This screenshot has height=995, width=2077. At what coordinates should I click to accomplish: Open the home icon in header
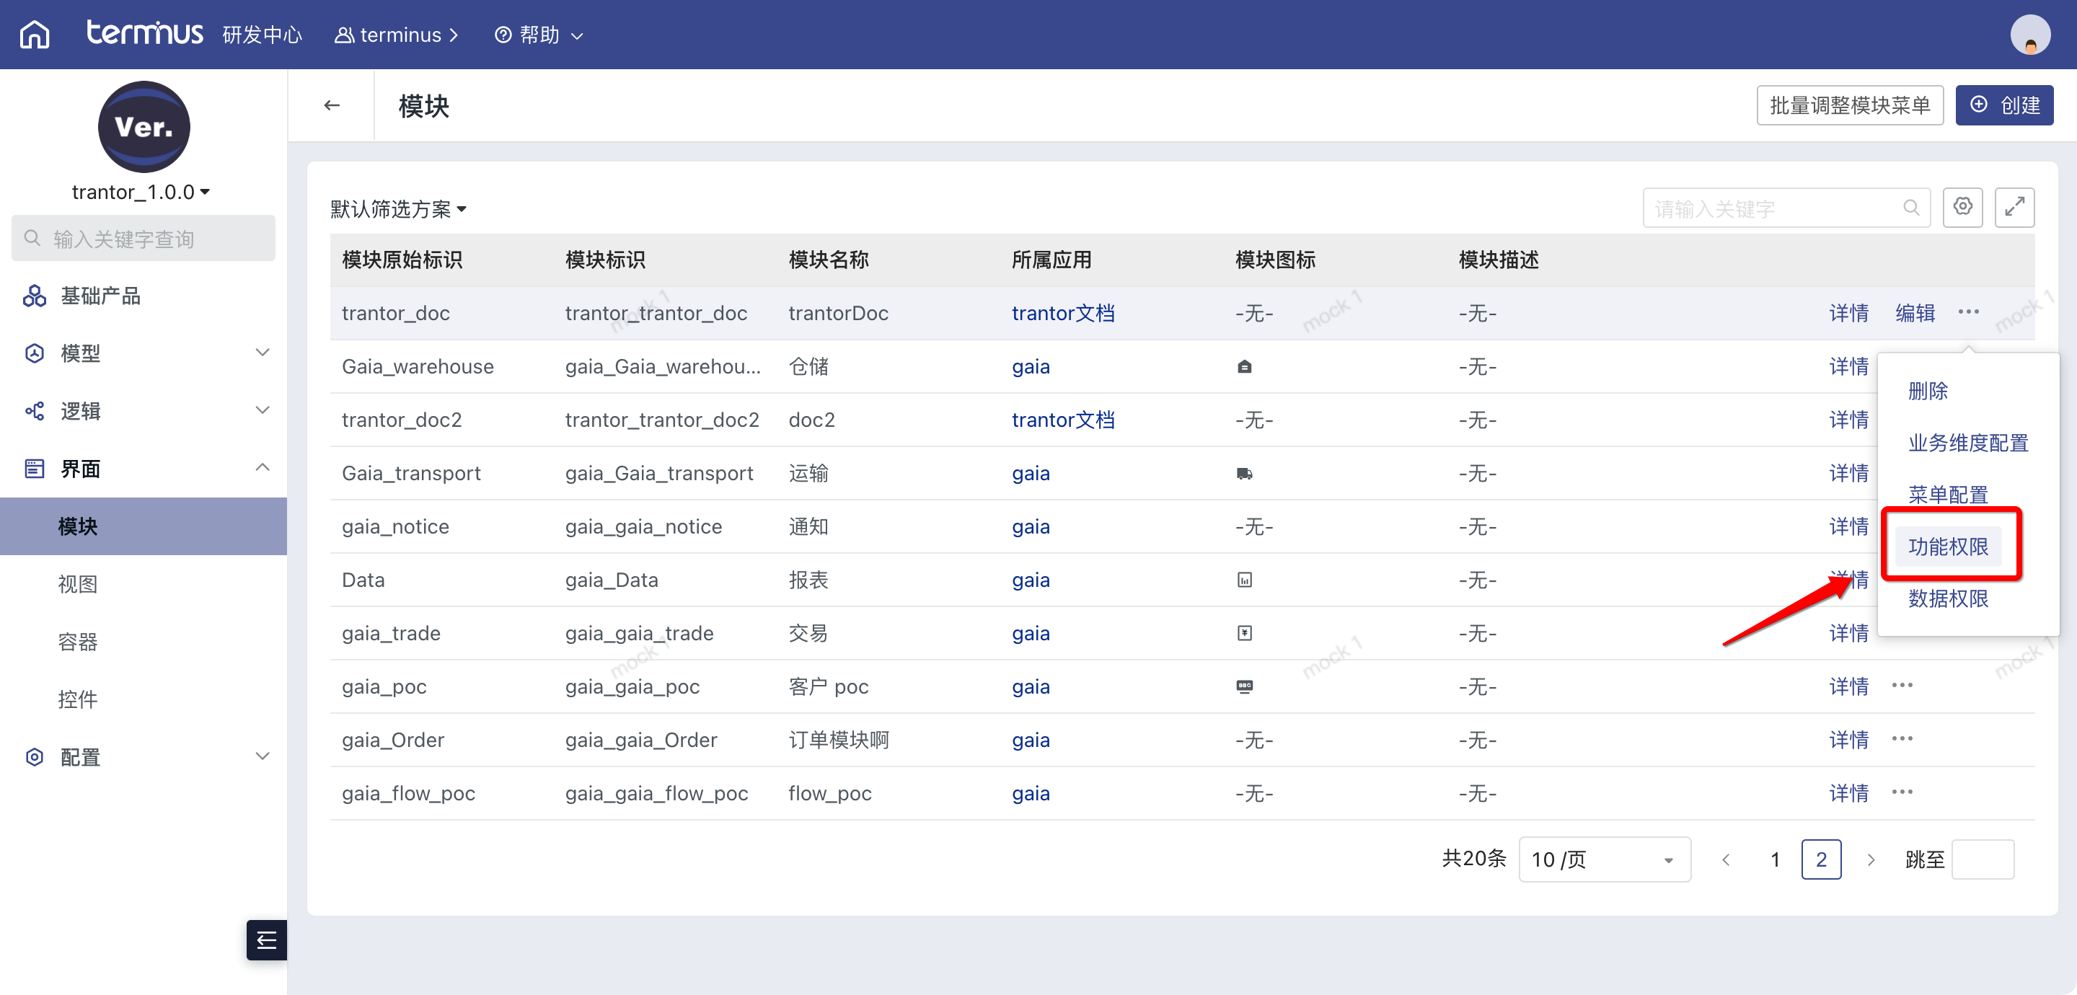point(35,35)
